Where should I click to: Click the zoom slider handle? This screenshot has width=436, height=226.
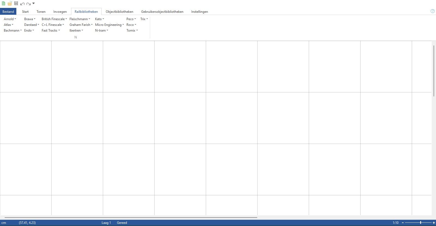click(420, 223)
